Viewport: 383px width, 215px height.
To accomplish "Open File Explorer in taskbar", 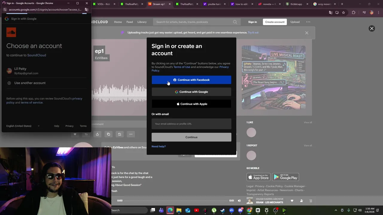I will [179, 210].
